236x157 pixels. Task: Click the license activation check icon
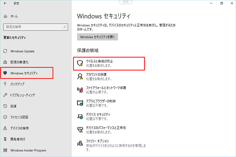click(x=5, y=117)
